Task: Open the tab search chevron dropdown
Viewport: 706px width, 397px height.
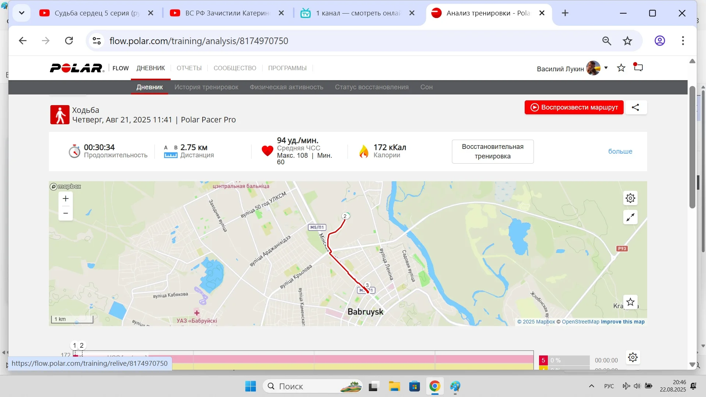Action: 22,13
